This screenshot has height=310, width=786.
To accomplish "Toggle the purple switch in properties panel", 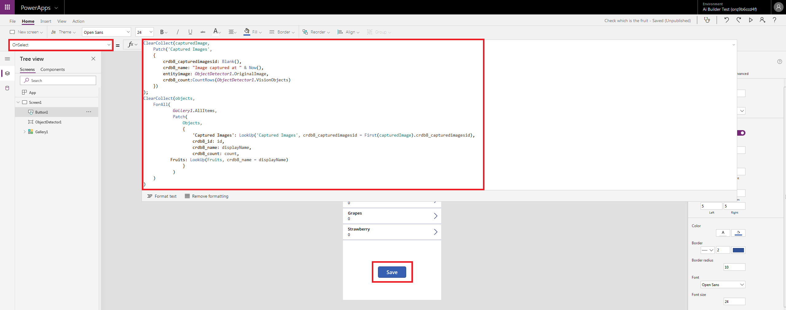I will (741, 133).
